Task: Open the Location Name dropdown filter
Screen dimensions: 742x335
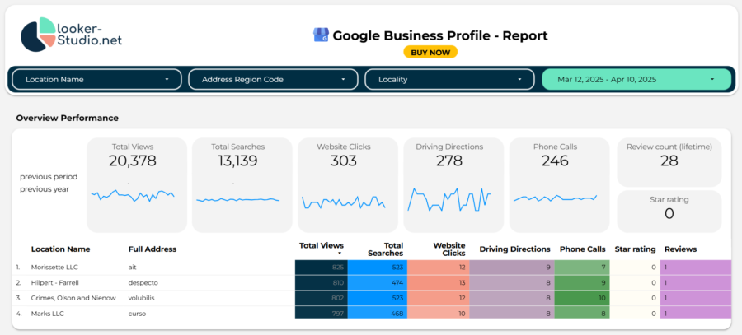Action: pos(97,79)
